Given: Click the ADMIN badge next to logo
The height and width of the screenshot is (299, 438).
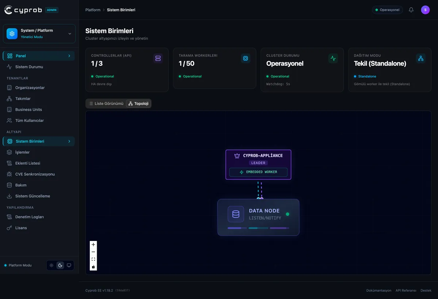Looking at the screenshot, I should (51, 10).
